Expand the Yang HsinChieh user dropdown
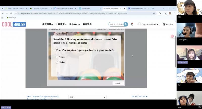Image resolution: width=202 pixels, height=109 pixels. (x=150, y=24)
